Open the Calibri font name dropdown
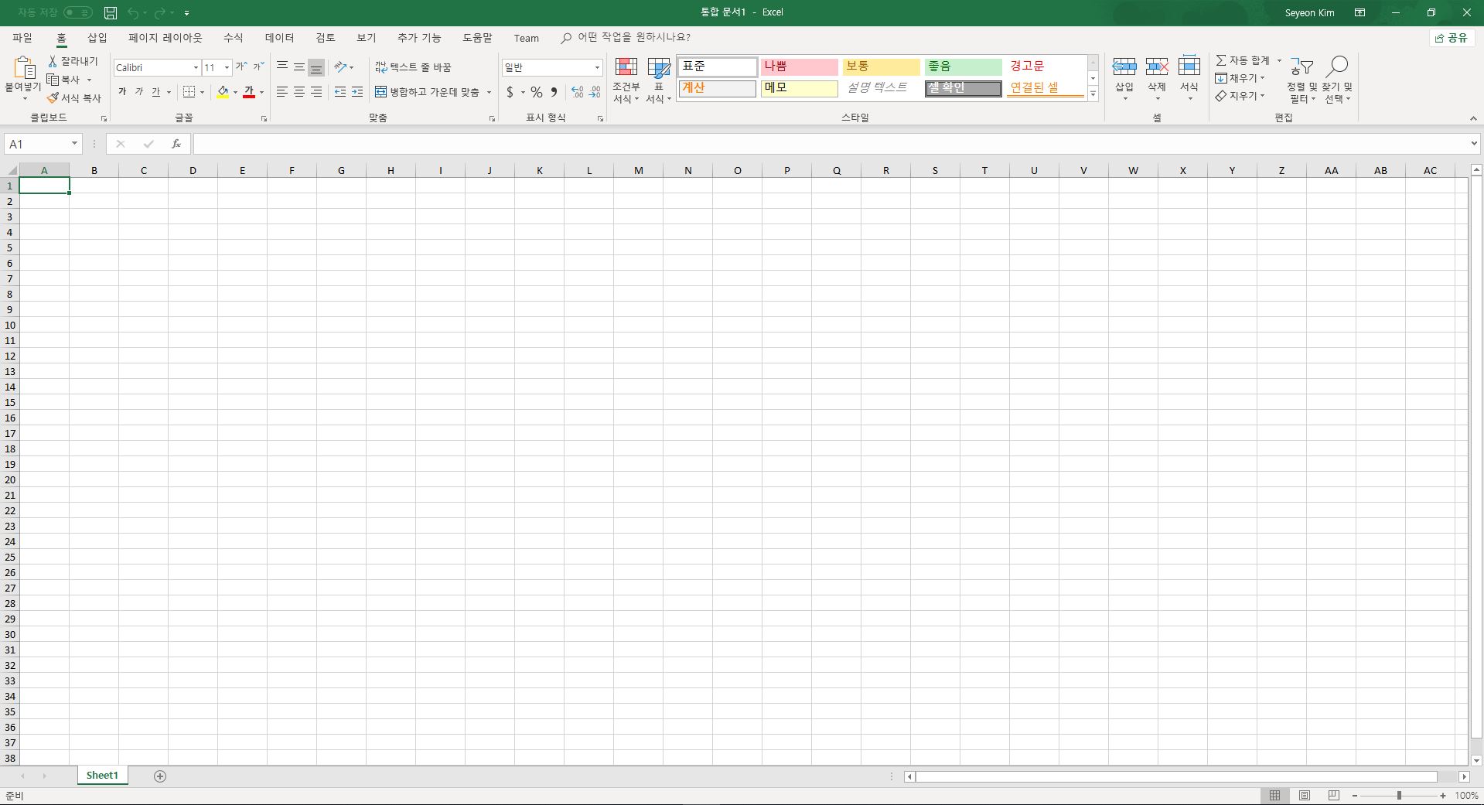1484x805 pixels. click(x=196, y=68)
